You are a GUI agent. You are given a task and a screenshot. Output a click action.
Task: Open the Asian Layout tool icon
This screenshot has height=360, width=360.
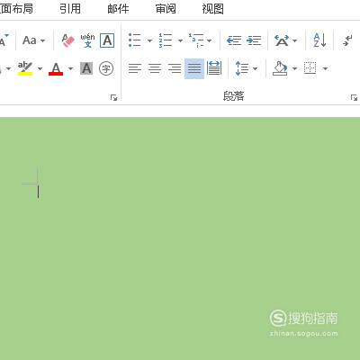click(282, 40)
